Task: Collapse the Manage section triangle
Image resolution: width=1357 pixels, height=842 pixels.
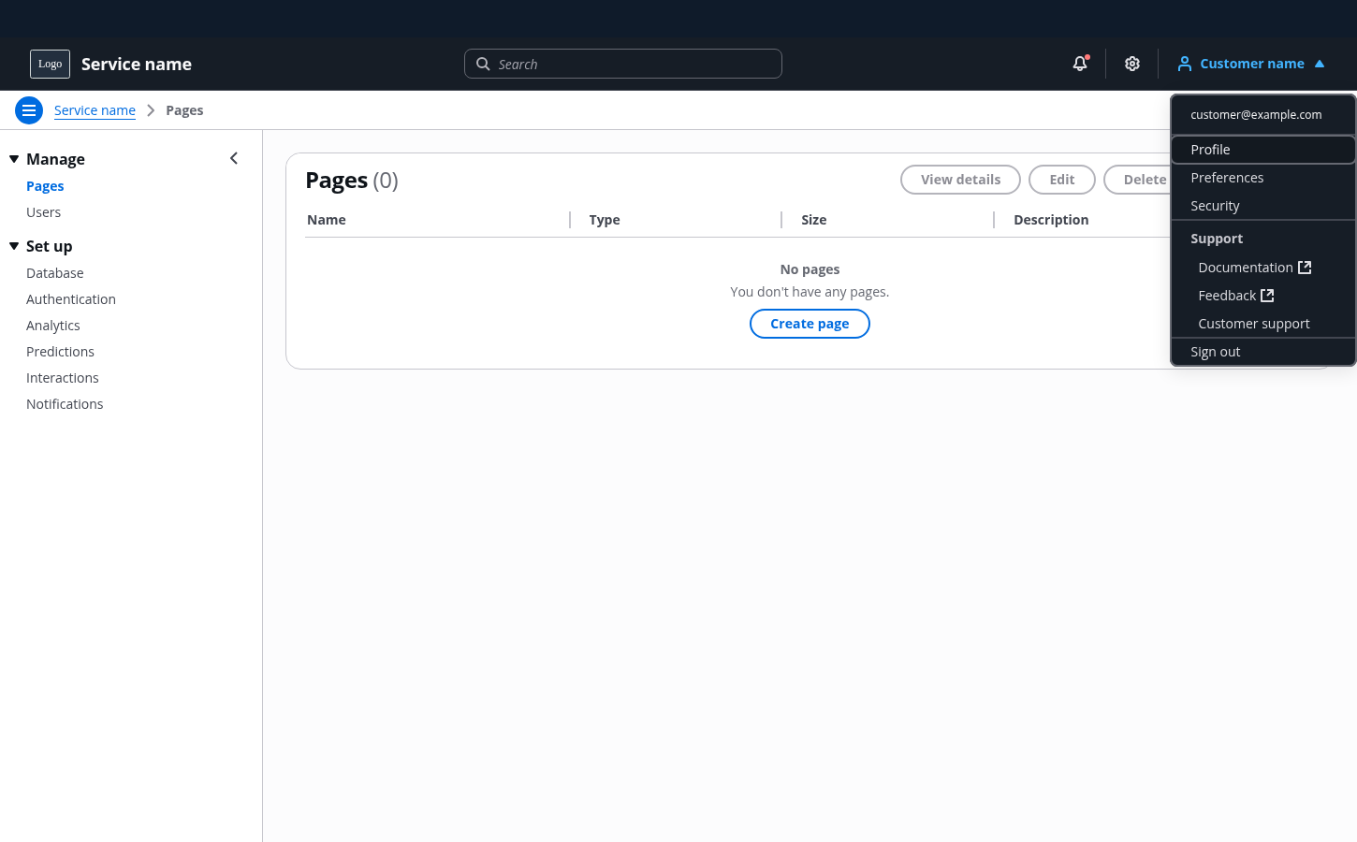Action: (14, 159)
